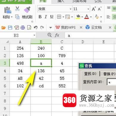Activate the Format Painter brush
116x116 pixels.
click(x=27, y=10)
